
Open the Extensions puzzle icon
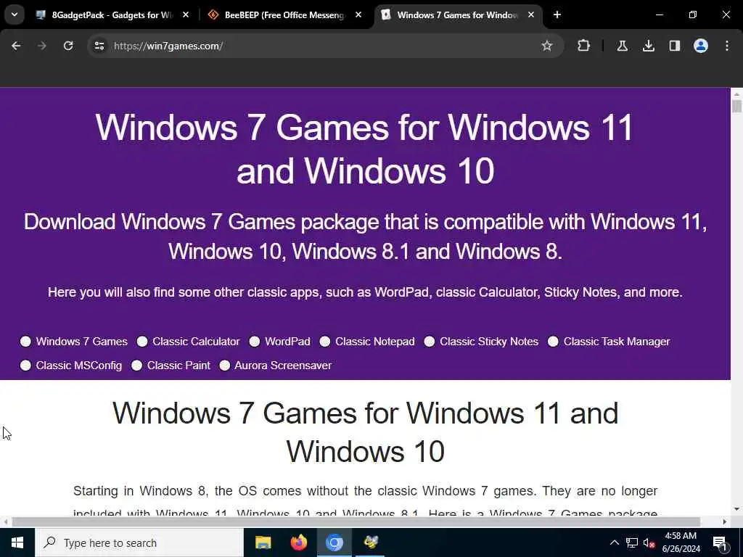point(584,46)
